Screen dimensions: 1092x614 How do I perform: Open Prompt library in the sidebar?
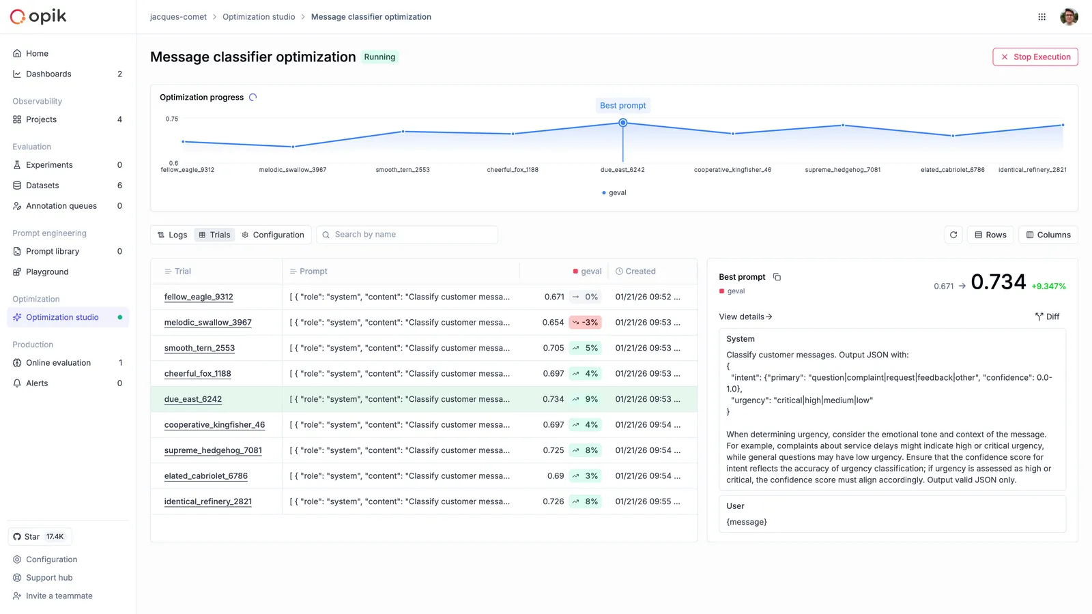tap(68, 252)
